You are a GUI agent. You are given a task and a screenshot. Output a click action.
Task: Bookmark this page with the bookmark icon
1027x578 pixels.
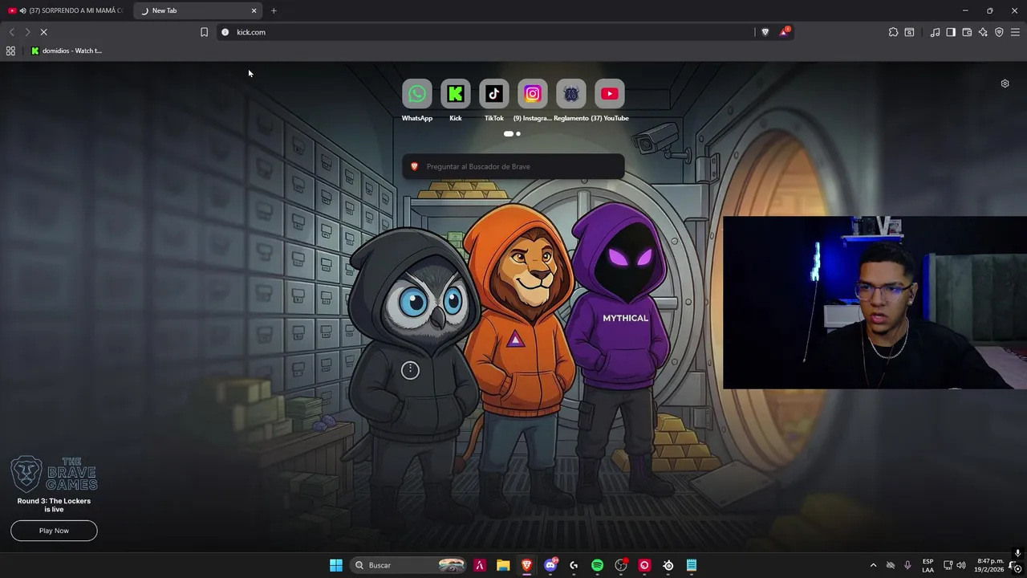[x=204, y=32]
